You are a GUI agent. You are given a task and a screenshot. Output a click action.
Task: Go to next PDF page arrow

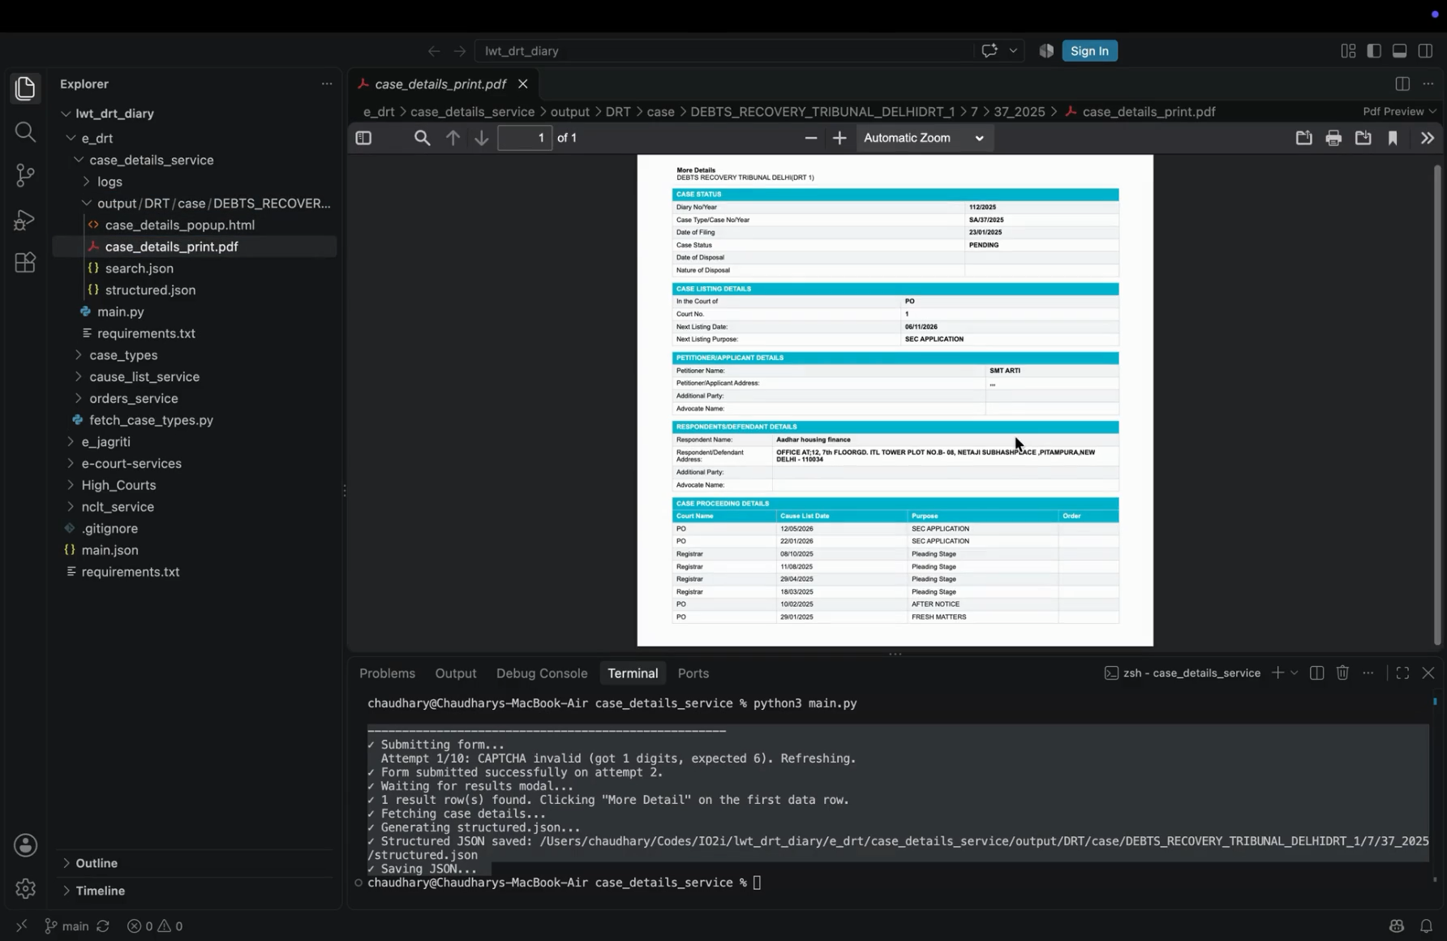click(482, 138)
